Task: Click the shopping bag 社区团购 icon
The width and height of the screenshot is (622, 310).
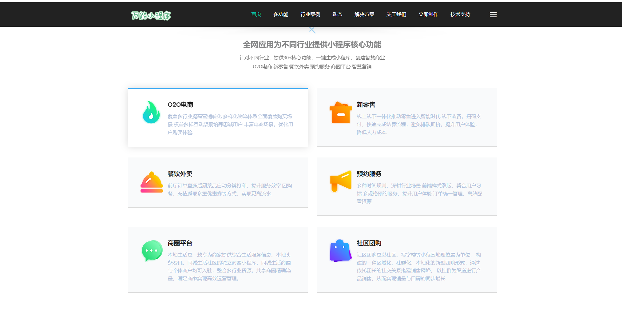Action: pyautogui.click(x=340, y=251)
